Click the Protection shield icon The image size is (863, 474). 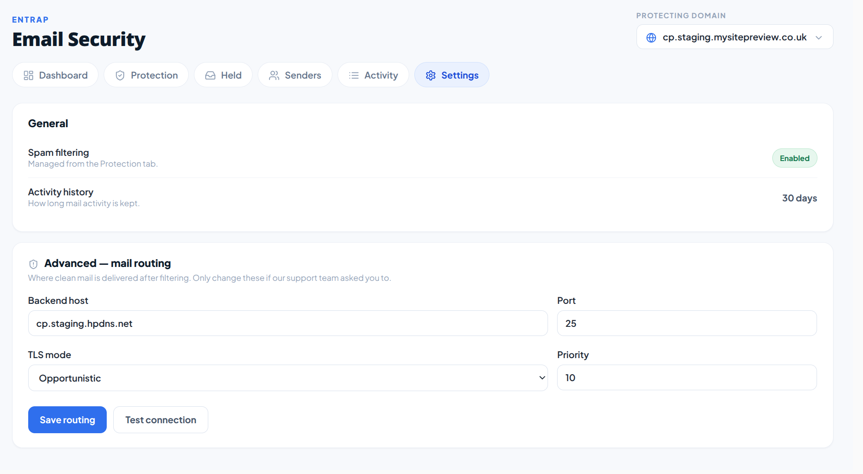click(120, 76)
